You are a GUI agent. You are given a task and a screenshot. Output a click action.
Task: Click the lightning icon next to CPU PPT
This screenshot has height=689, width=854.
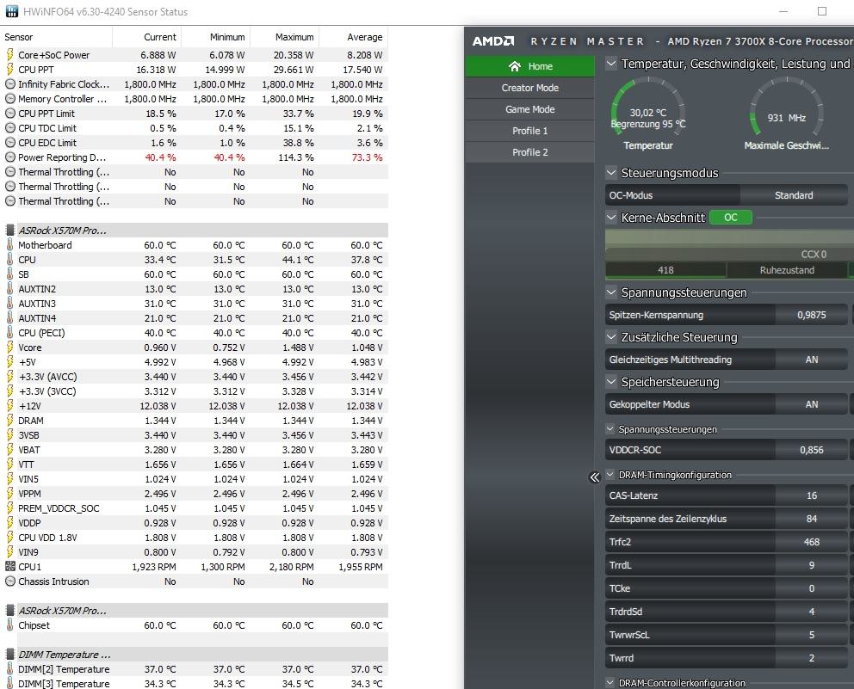(x=9, y=70)
